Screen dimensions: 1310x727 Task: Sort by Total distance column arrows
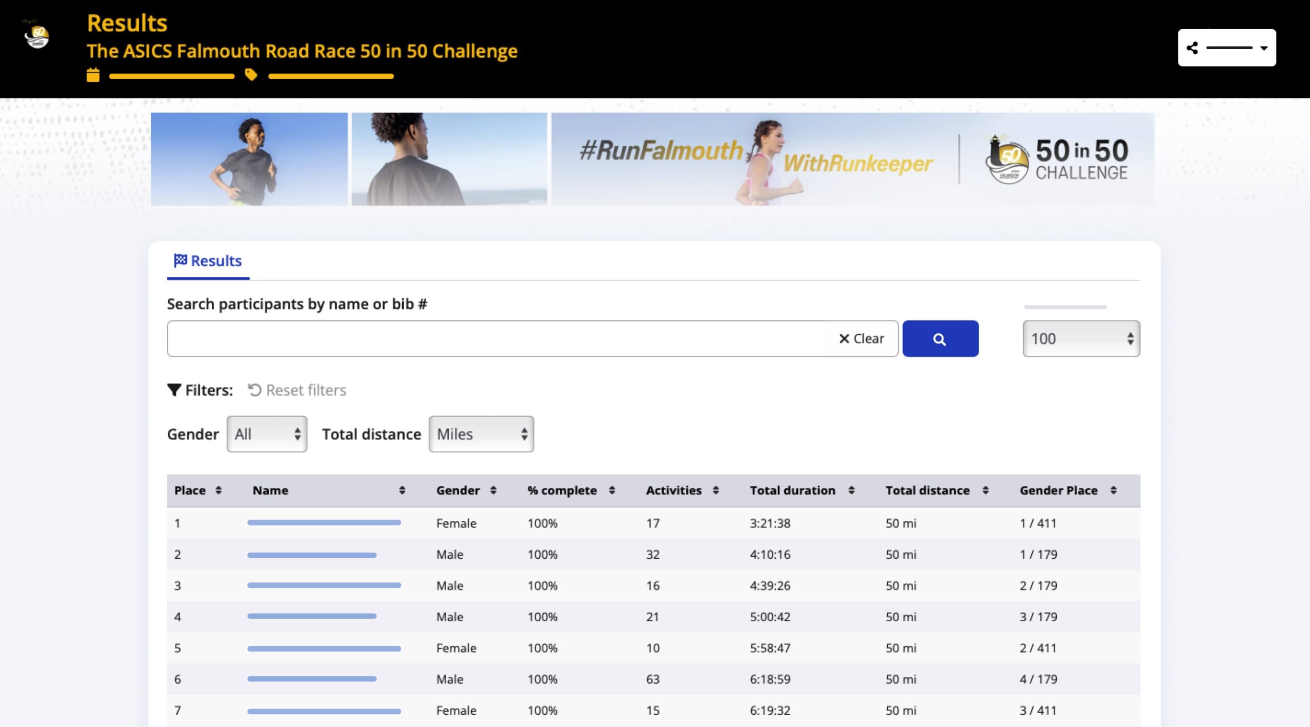(x=986, y=490)
